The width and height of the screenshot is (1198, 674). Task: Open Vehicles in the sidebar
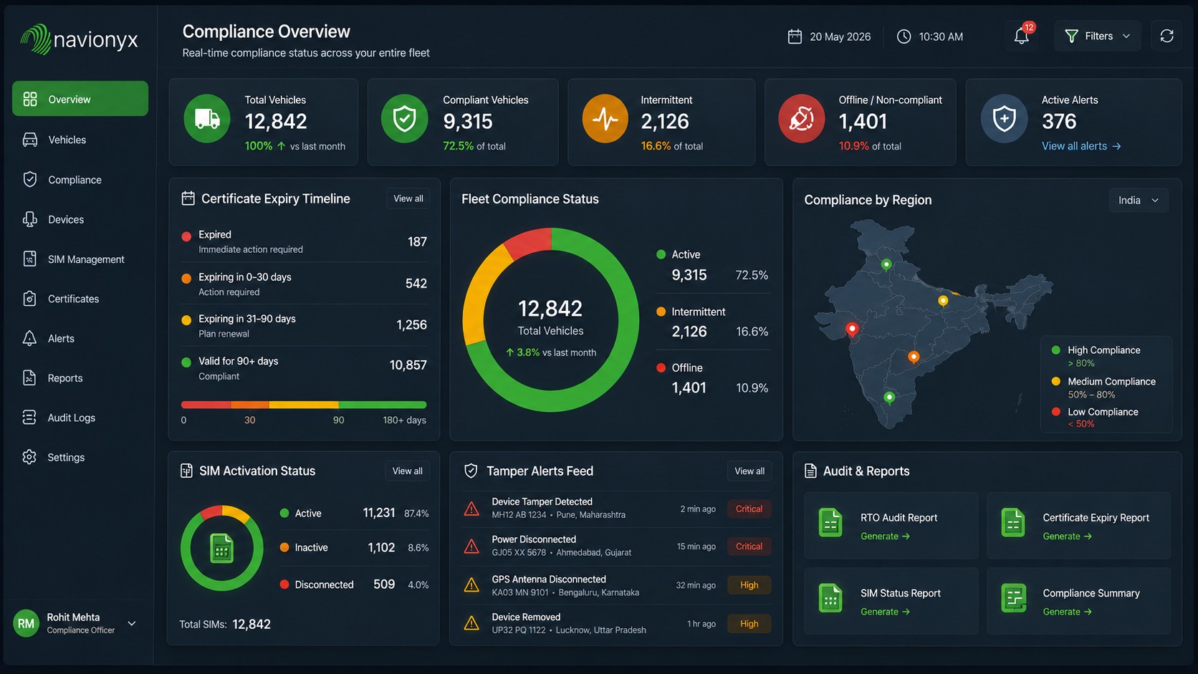(80, 140)
